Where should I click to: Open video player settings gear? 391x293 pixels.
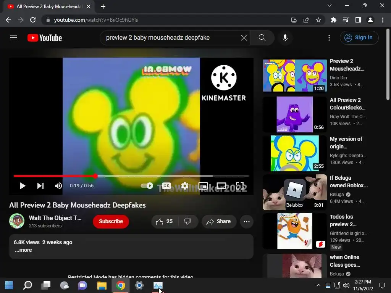pos(185,186)
